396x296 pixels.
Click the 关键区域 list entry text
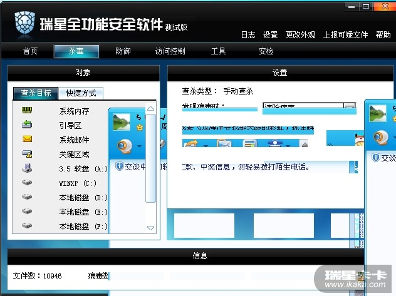74,154
